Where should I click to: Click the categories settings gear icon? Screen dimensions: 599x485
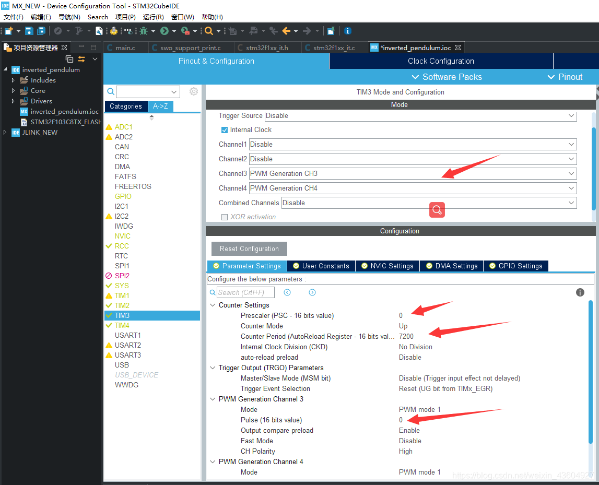[194, 91]
